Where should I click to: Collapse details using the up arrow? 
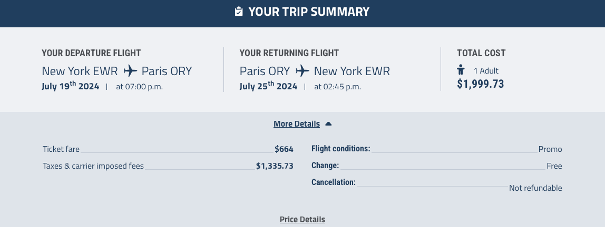point(328,124)
